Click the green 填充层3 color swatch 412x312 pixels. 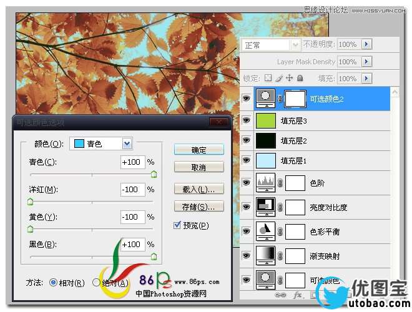[266, 121]
